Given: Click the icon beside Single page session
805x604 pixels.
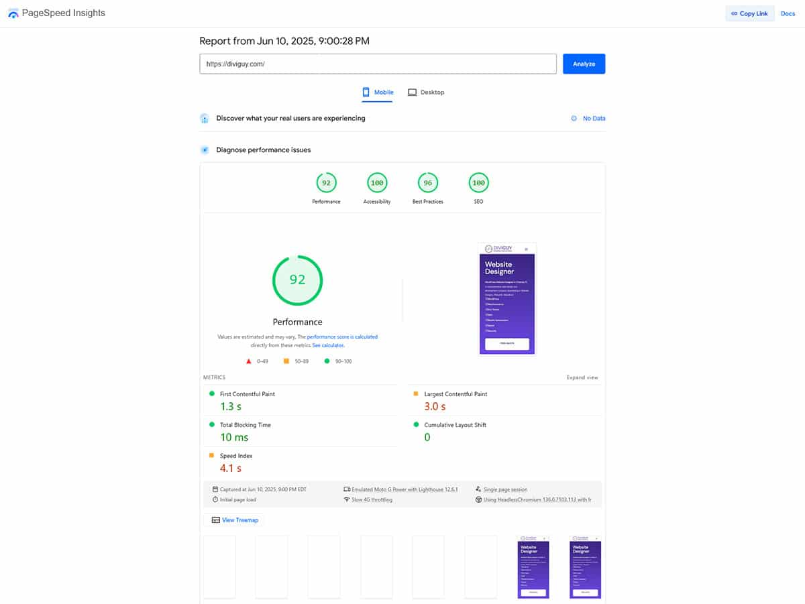Looking at the screenshot, I should click(x=478, y=489).
